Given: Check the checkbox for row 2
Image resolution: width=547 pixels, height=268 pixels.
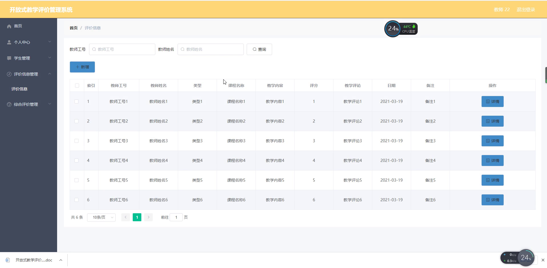Looking at the screenshot, I should [77, 121].
